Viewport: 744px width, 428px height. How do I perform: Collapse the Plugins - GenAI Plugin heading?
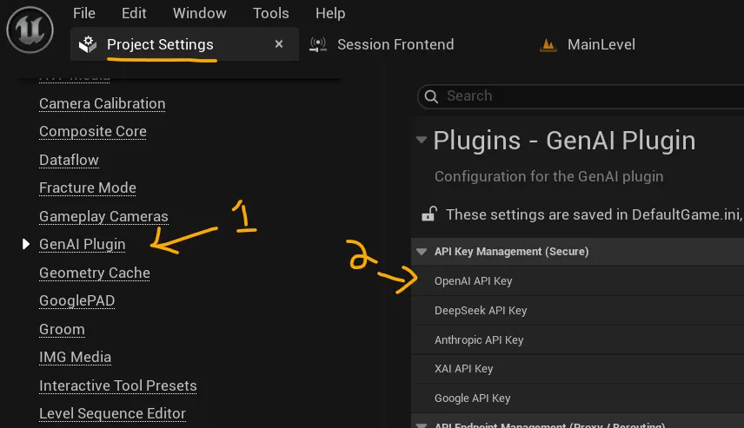click(x=422, y=140)
